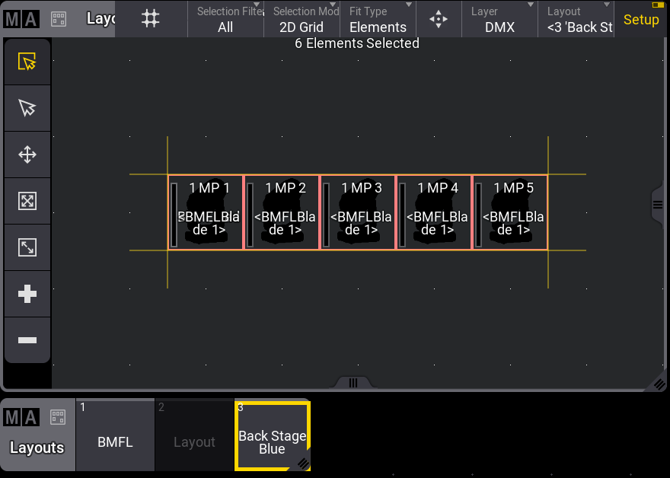The image size is (670, 478).
Task: Open the Fit Type Elements dropdown
Action: [378, 19]
